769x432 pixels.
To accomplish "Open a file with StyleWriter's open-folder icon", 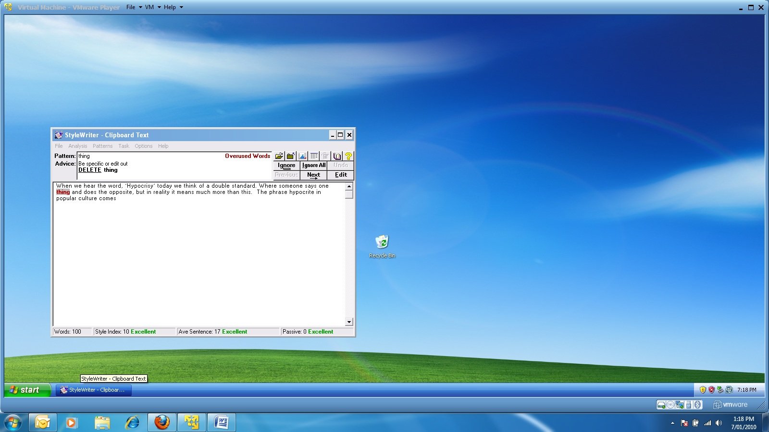I will pos(279,156).
